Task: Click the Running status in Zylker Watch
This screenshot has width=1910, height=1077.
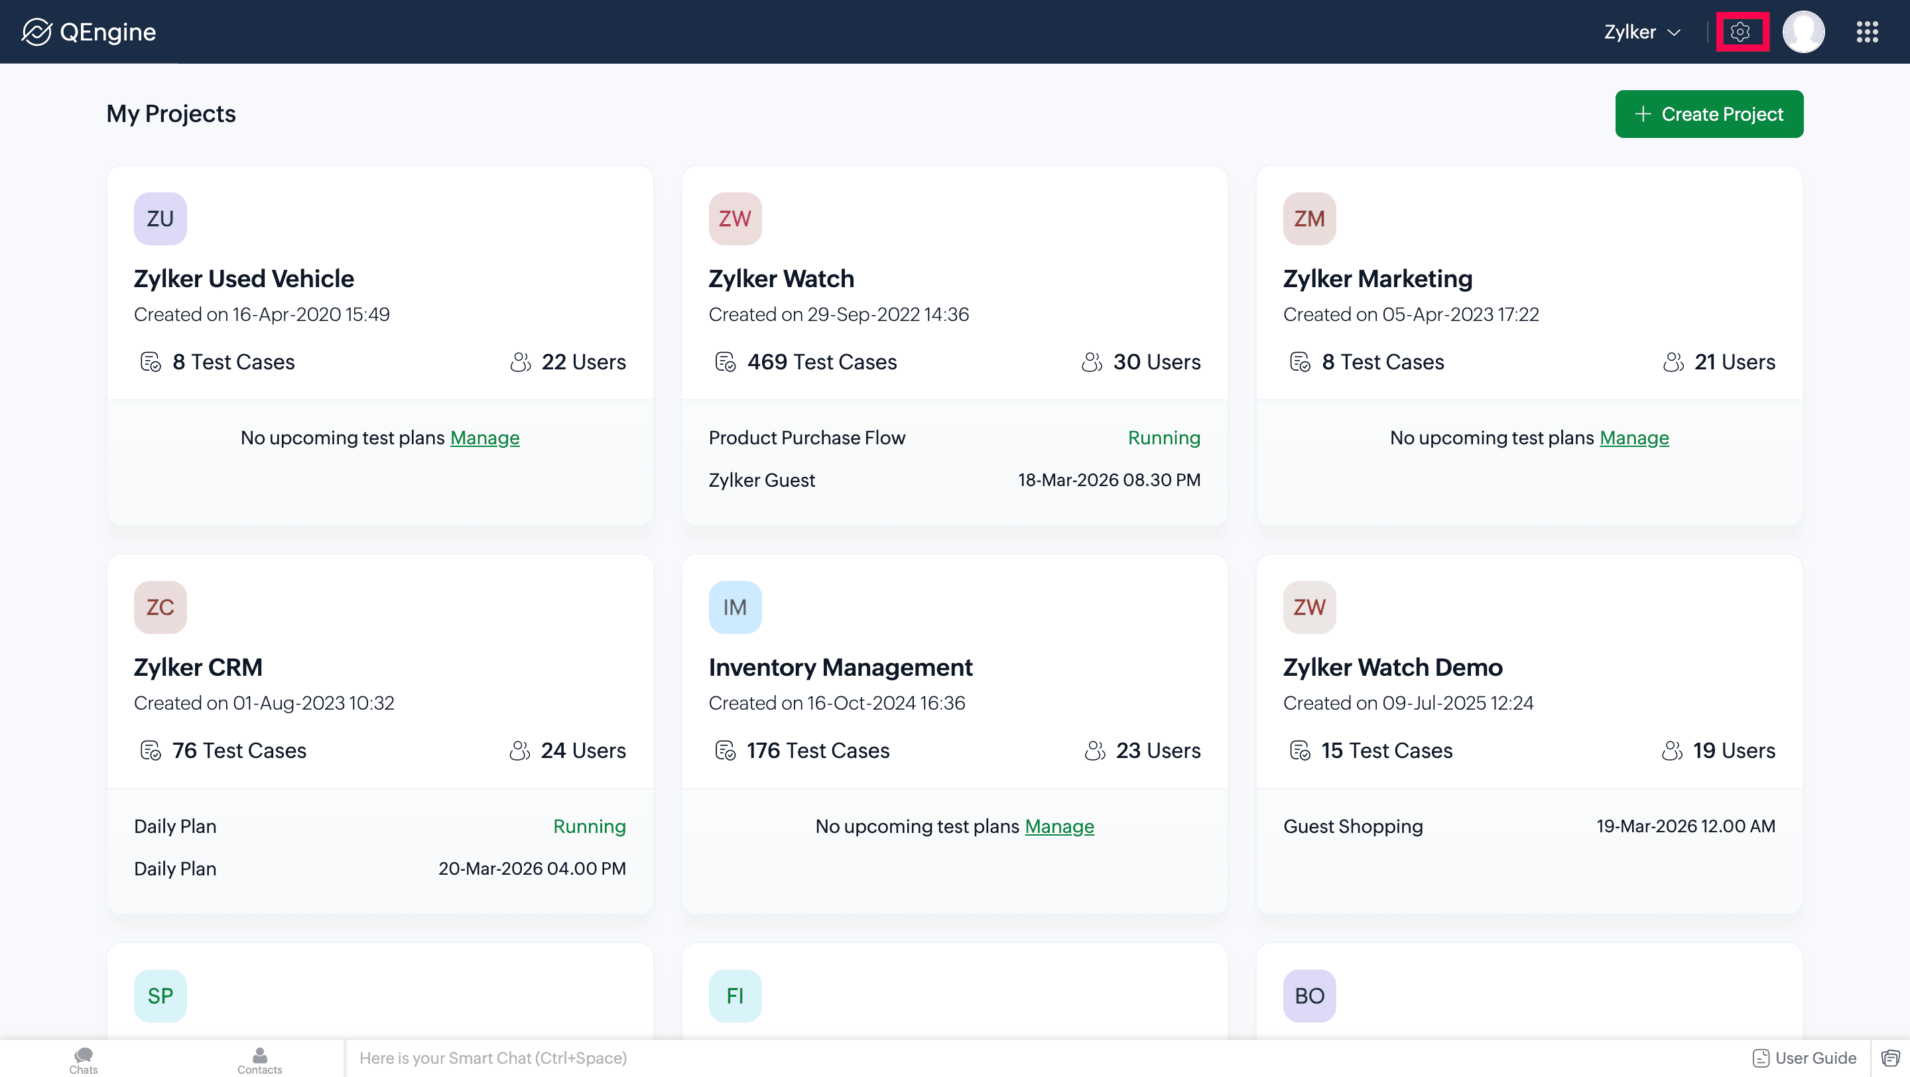Action: [1164, 438]
